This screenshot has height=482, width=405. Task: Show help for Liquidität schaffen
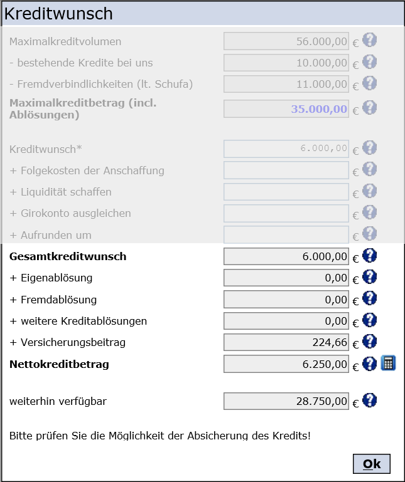pyautogui.click(x=370, y=191)
